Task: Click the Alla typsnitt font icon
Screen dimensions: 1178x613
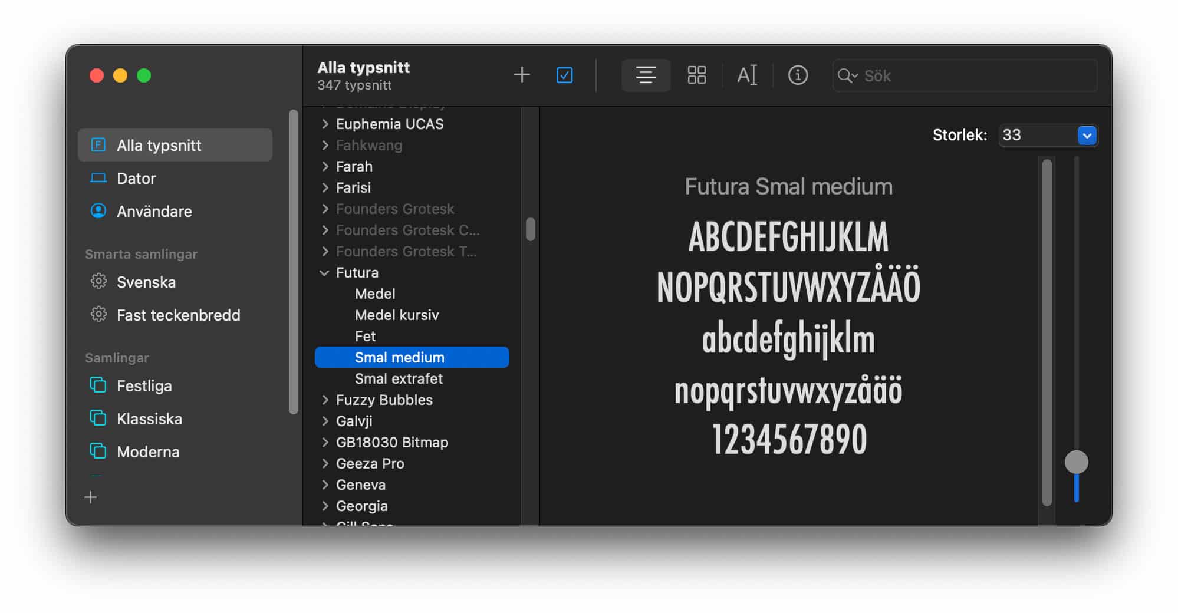Action: tap(98, 144)
